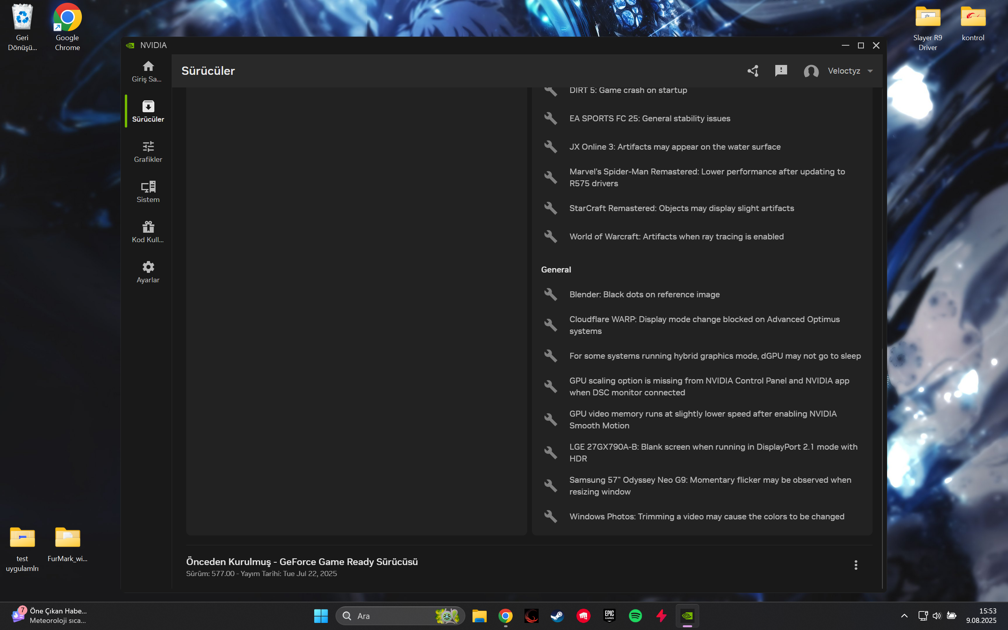The height and width of the screenshot is (630, 1008).
Task: Open the Giriş Sayfası home tab in NVIDIA sidebar
Action: (148, 72)
